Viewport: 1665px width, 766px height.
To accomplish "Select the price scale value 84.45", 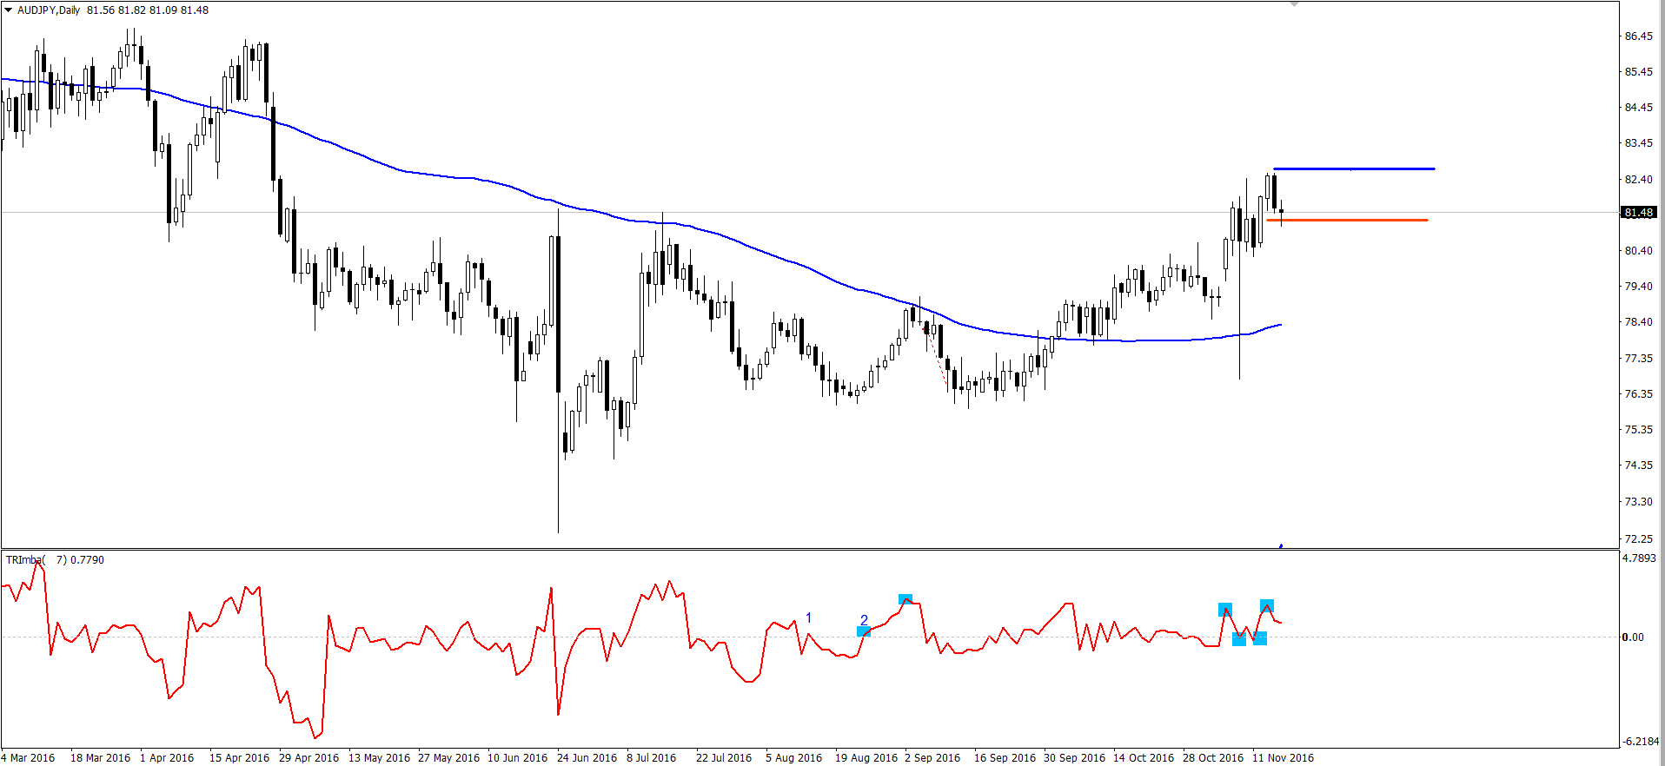I will (x=1639, y=108).
